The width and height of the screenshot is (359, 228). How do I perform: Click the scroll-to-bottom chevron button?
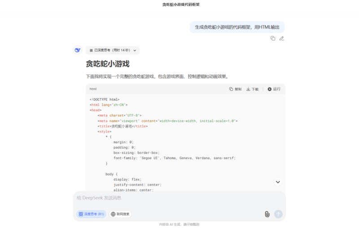pyautogui.click(x=278, y=182)
